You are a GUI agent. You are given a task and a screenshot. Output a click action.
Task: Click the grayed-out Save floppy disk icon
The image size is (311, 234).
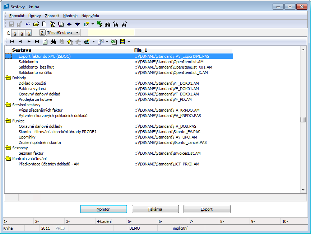[x=11, y=24]
